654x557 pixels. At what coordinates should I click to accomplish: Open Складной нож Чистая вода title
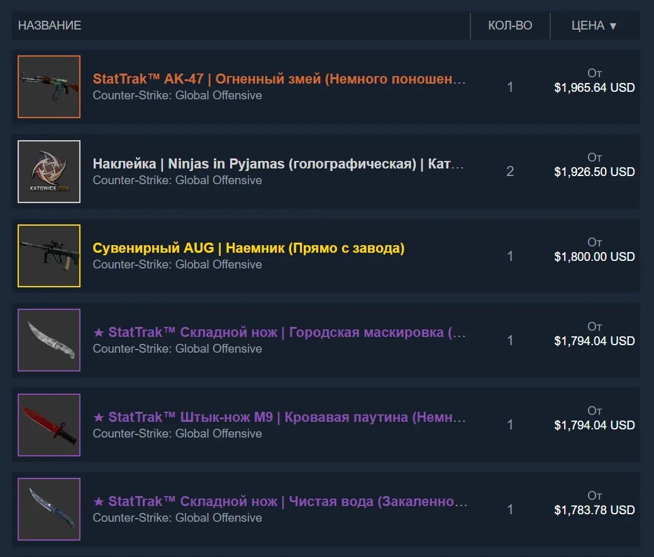pyautogui.click(x=280, y=501)
